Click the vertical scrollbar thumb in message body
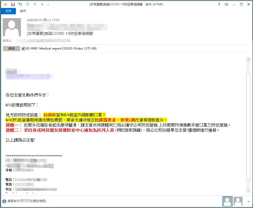Image resolution: width=253 pixels, height=208 pixels. point(248,126)
